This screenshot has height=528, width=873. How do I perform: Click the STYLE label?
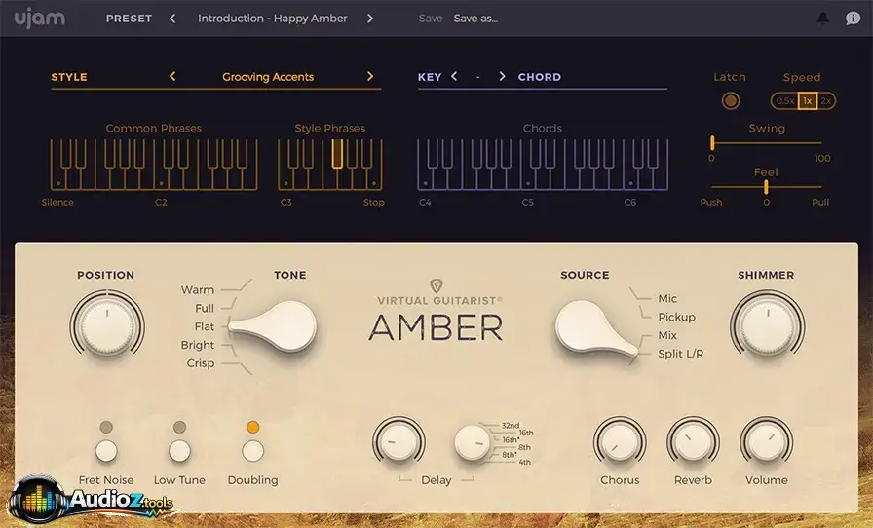(x=69, y=77)
